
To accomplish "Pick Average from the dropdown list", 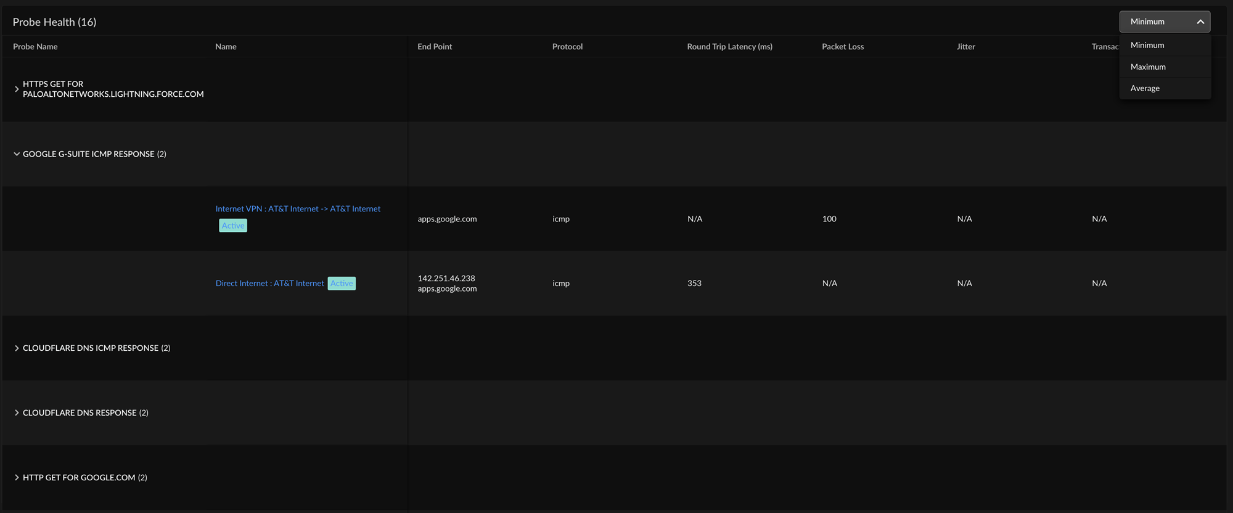I will pyautogui.click(x=1145, y=88).
